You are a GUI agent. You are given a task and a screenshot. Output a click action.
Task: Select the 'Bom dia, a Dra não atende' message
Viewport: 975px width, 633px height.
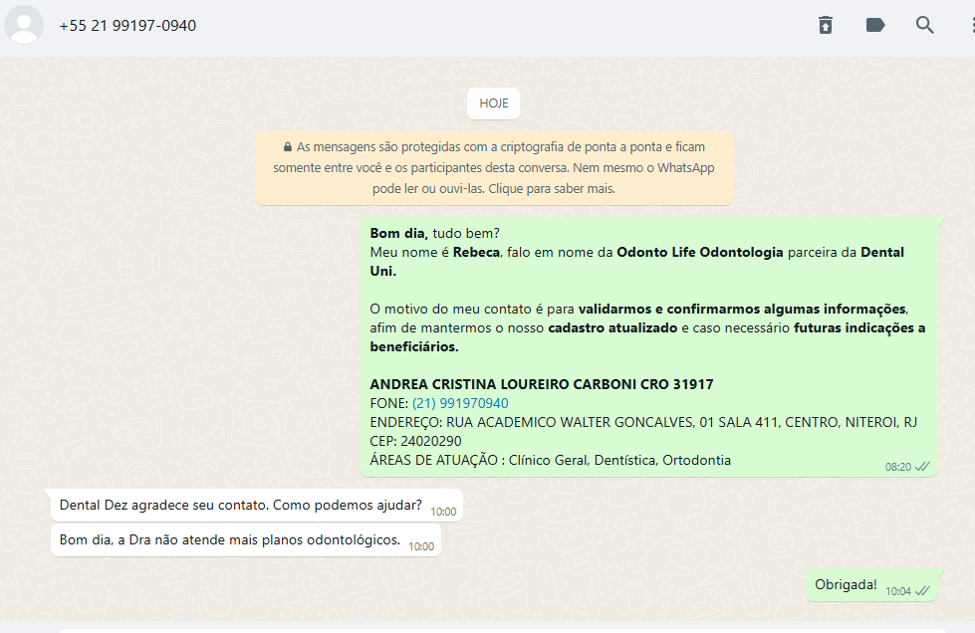[246, 540]
